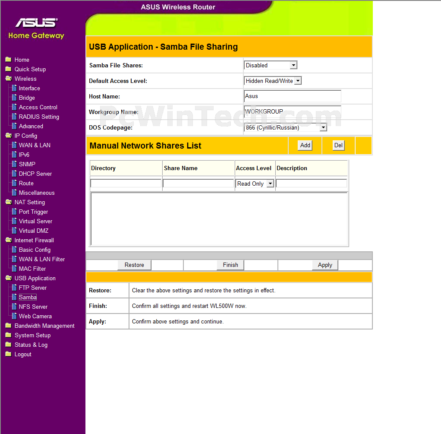The height and width of the screenshot is (434, 441).
Task: Click the RADIUS Setting page icon
Action: pos(14,117)
